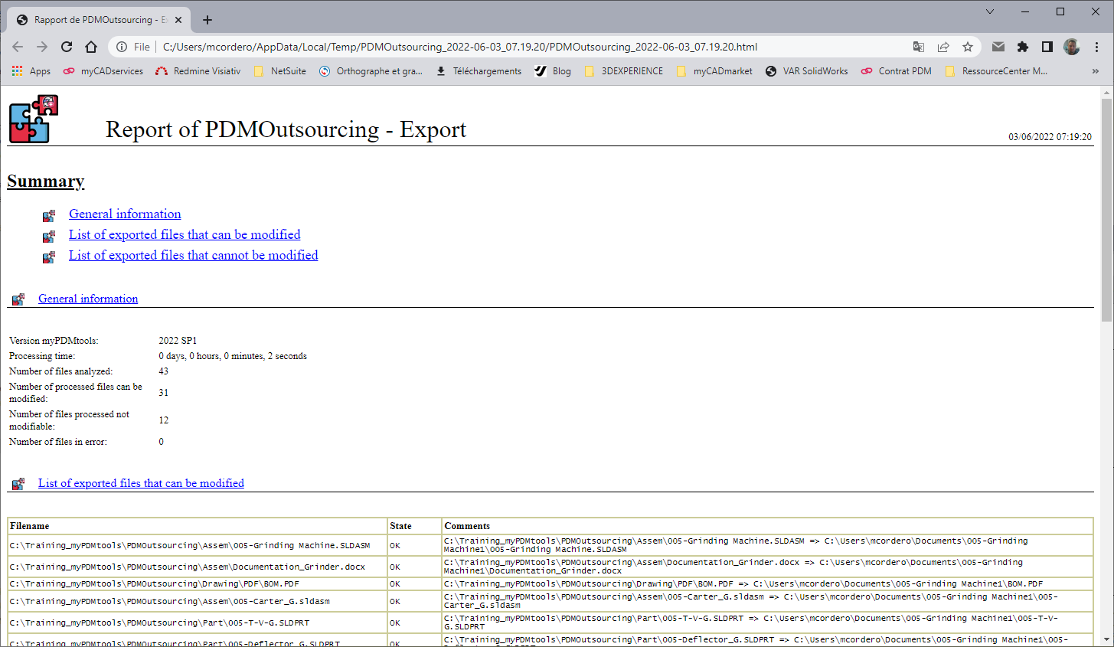1114x647 pixels.
Task: Open the Extensions puzzle piece icon
Action: pyautogui.click(x=1022, y=47)
